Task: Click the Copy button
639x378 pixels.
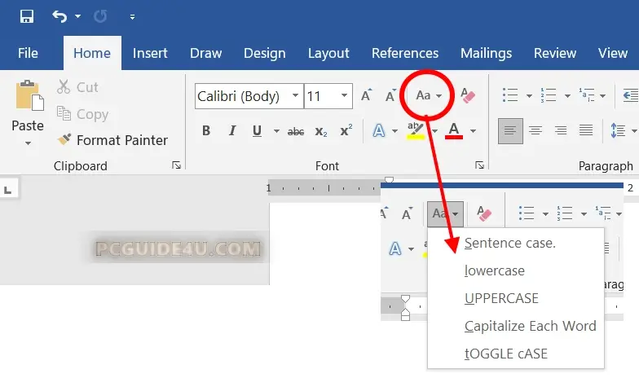Action: click(82, 114)
